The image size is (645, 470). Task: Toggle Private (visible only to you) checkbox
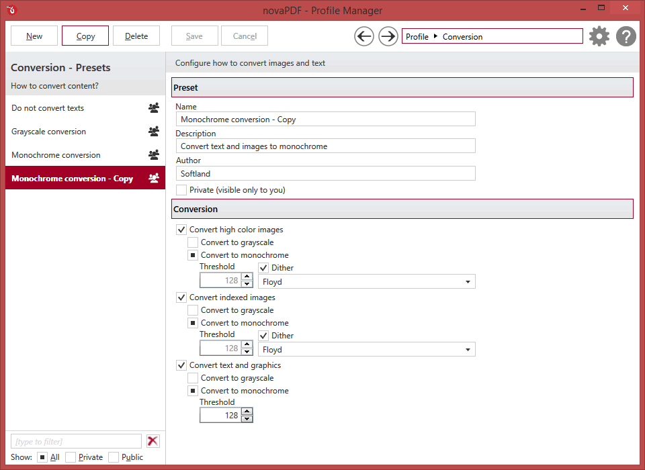[x=181, y=190]
